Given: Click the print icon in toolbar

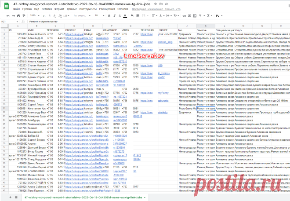Looking at the screenshot, I should tap(18, 16).
